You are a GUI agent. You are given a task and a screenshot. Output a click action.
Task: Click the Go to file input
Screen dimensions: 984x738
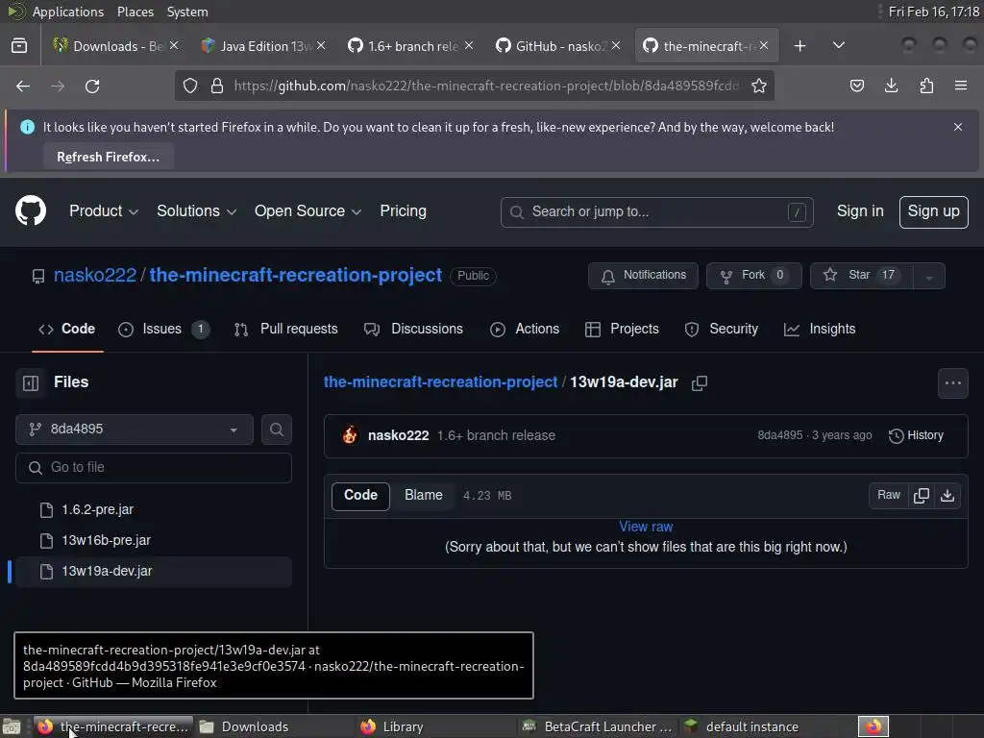(153, 468)
